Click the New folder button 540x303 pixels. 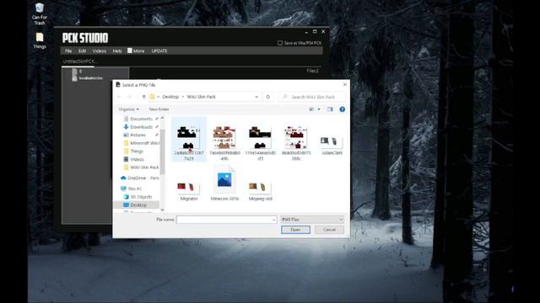tap(159, 109)
